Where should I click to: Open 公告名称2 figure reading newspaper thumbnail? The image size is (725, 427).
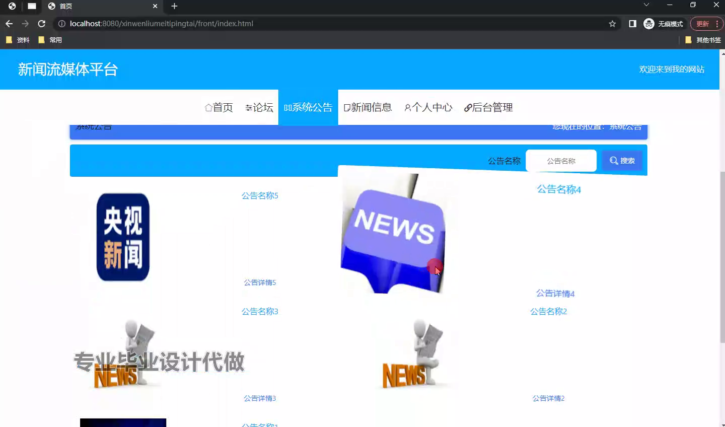413,354
